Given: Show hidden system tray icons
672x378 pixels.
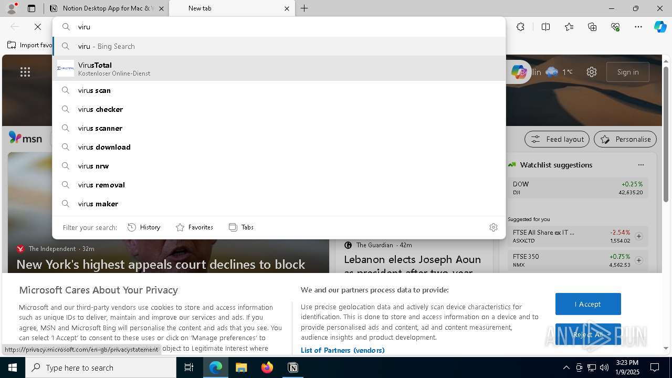Looking at the screenshot, I should pos(566,367).
